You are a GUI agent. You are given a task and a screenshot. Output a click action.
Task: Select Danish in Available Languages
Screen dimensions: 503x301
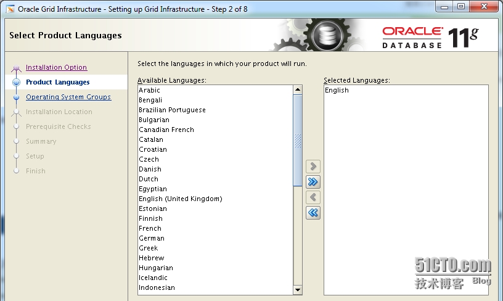(x=215, y=169)
